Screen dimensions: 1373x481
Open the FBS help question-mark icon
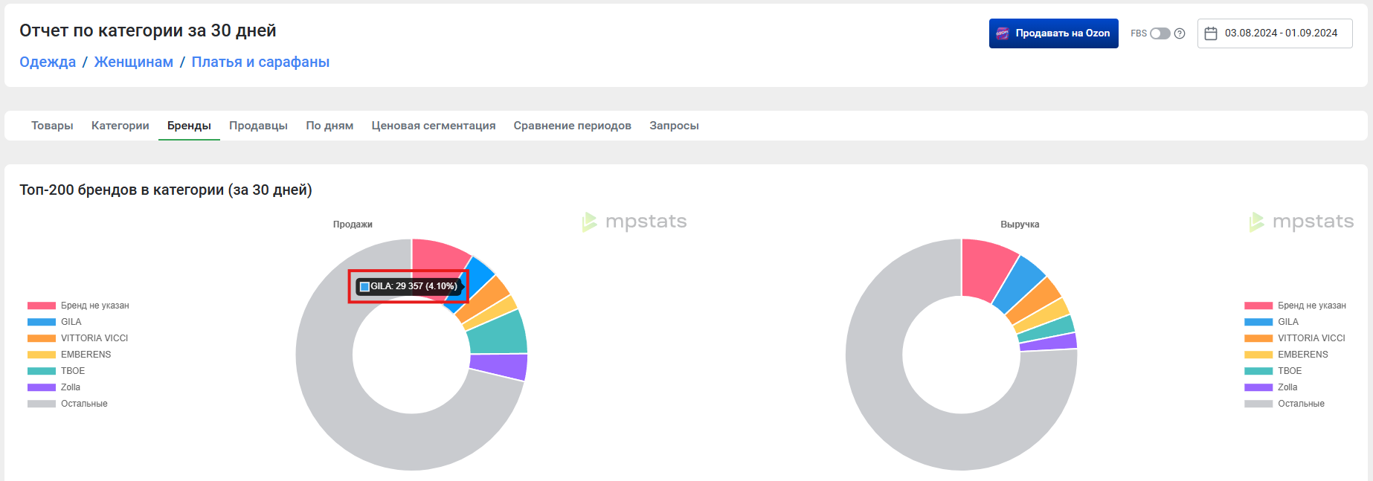(1180, 33)
